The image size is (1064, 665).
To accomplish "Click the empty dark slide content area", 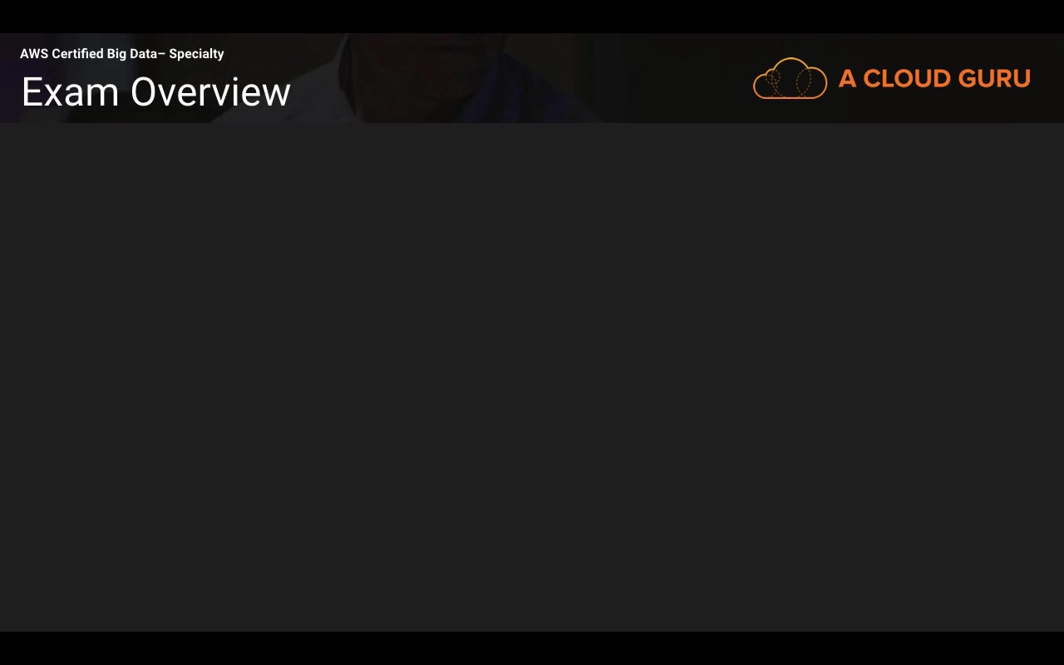I will click(x=532, y=377).
